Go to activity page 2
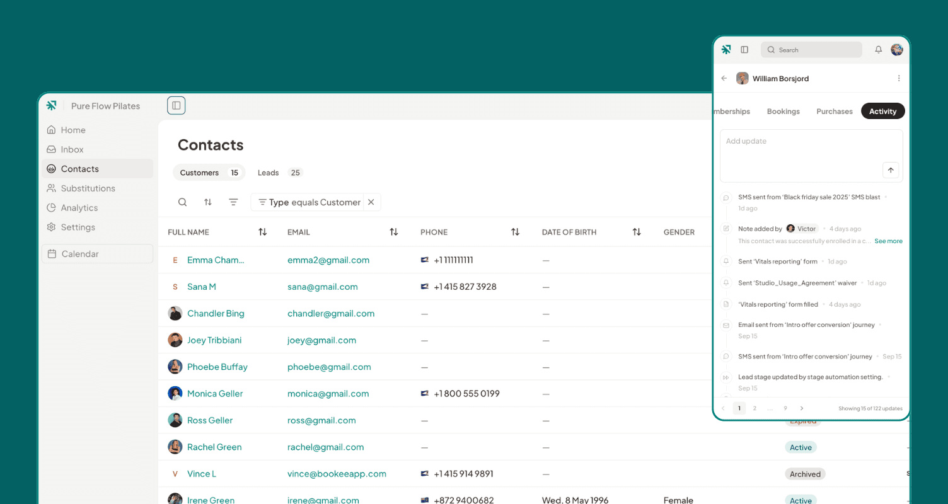 click(754, 408)
